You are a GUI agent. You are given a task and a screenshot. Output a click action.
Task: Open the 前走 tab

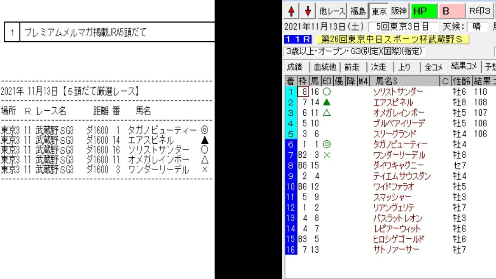pyautogui.click(x=352, y=67)
